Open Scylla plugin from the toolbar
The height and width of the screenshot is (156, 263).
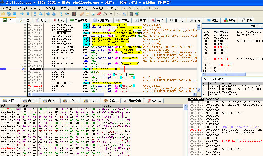click(x=75, y=14)
